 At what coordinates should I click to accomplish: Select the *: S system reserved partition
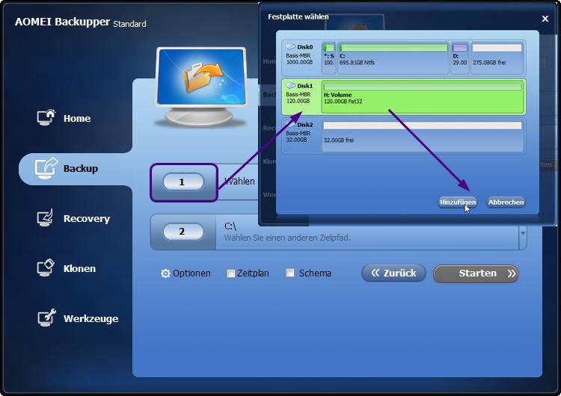(x=329, y=58)
